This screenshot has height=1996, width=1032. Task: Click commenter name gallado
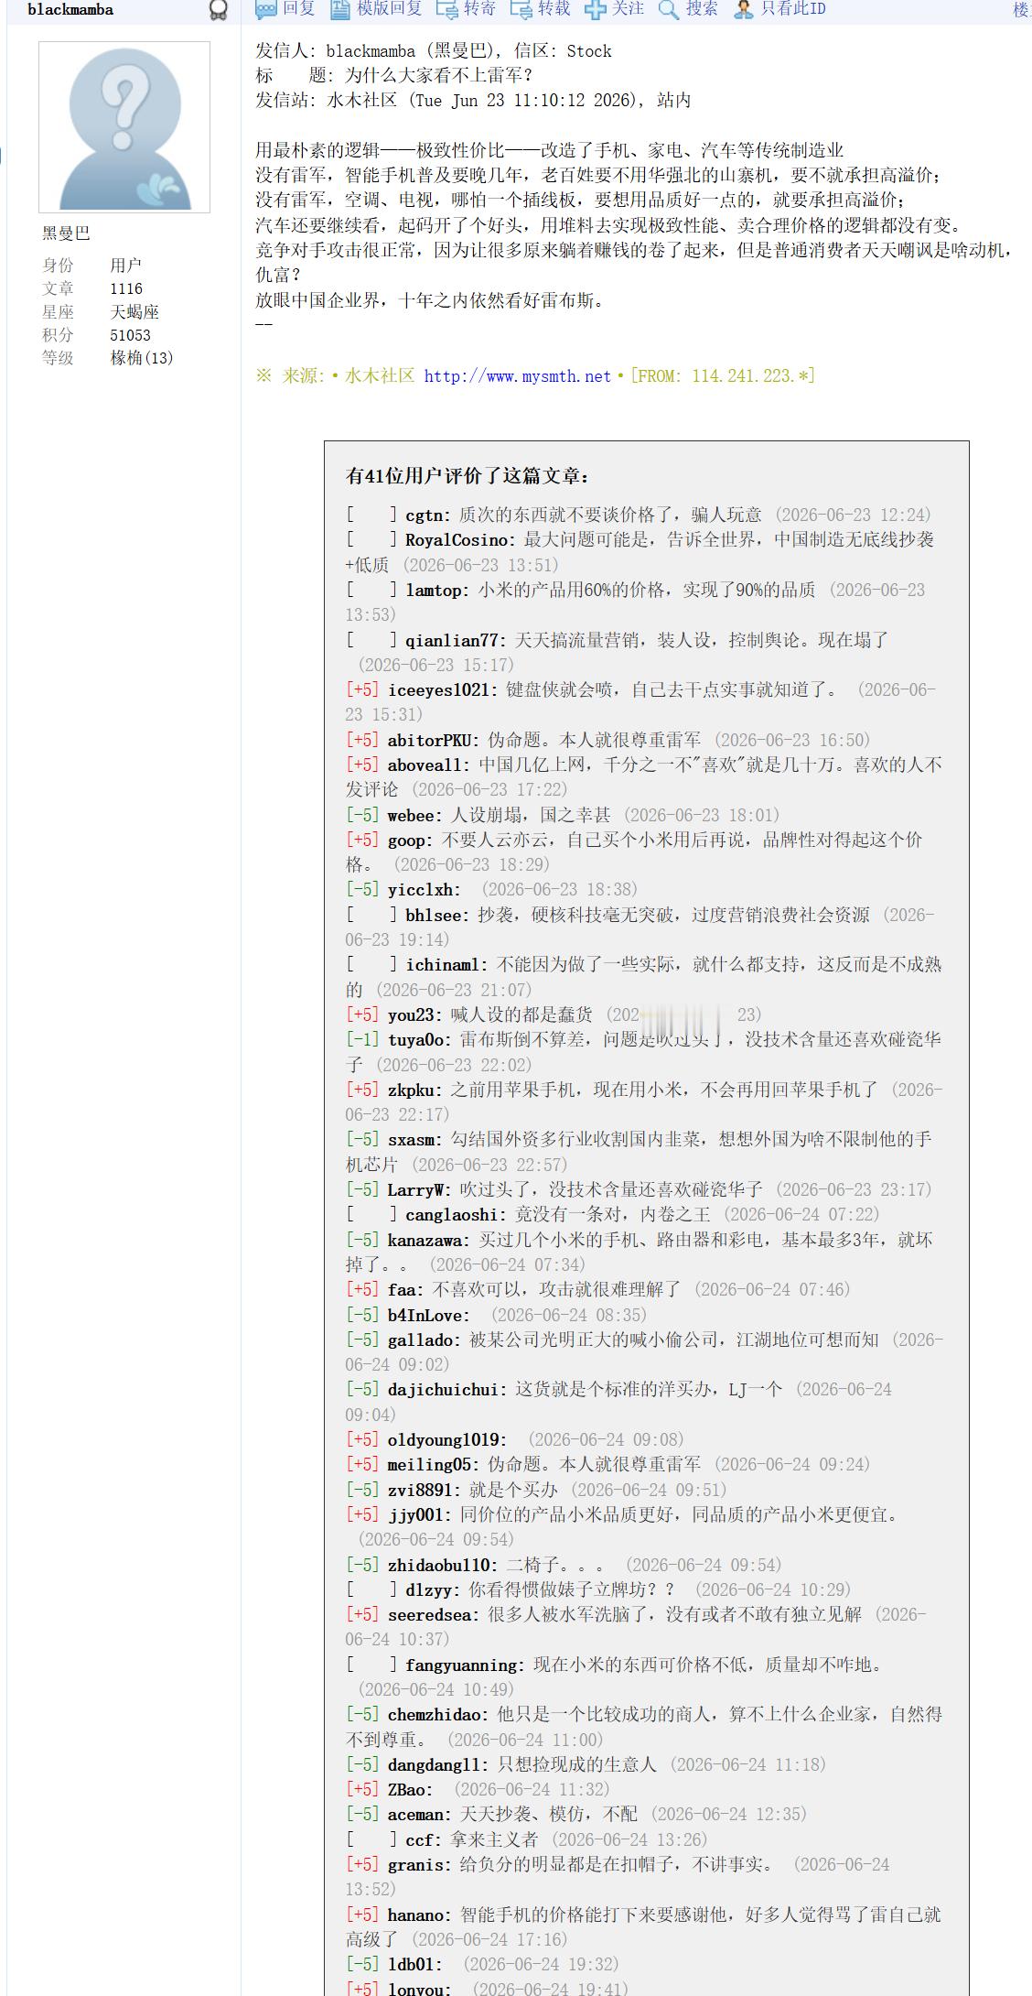(421, 1340)
